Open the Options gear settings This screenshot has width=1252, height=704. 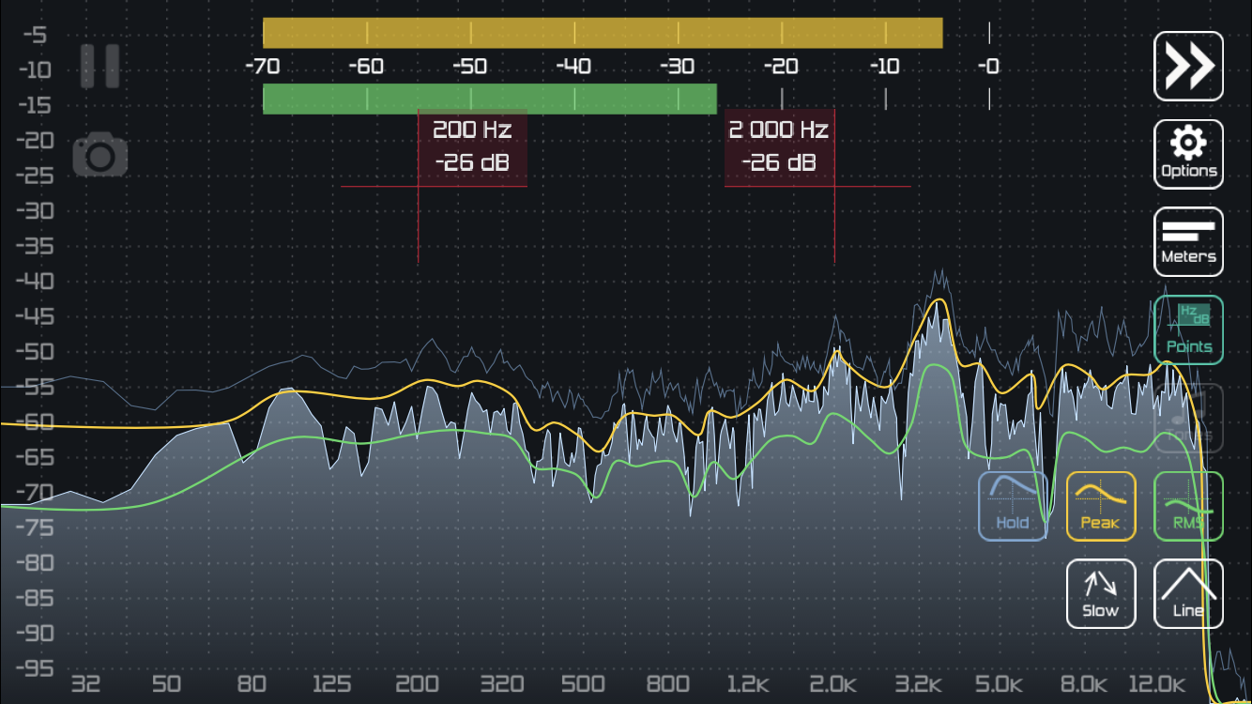(x=1188, y=153)
